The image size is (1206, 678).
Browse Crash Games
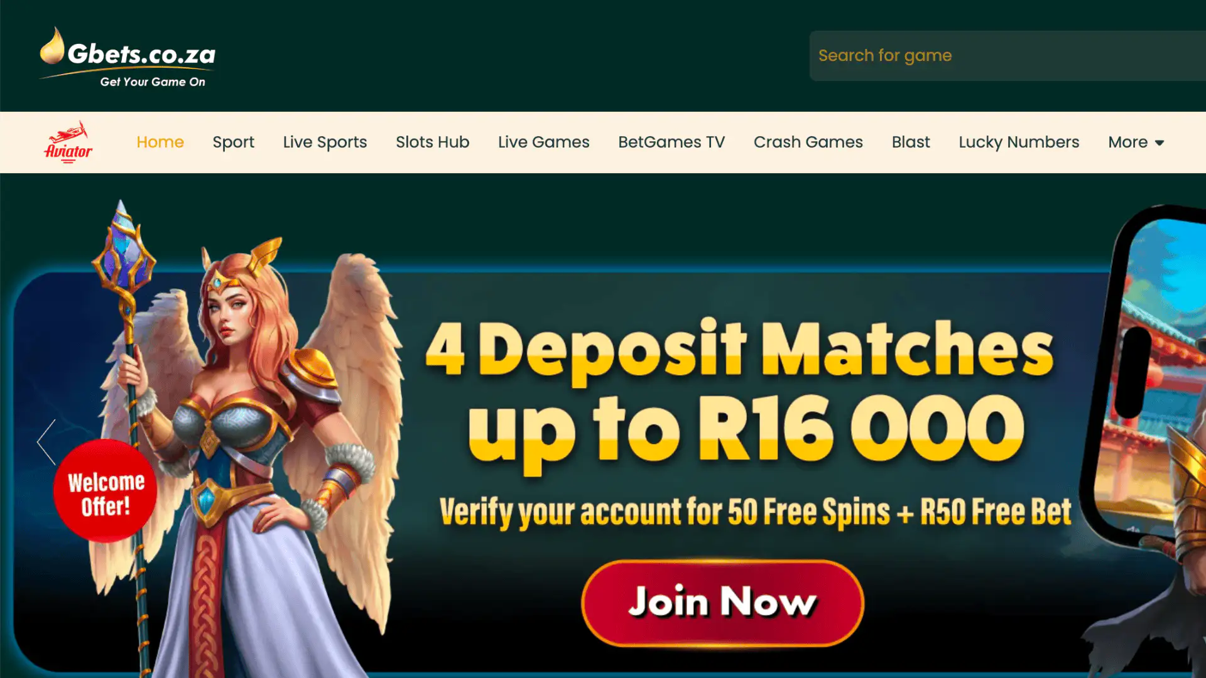[x=808, y=142]
